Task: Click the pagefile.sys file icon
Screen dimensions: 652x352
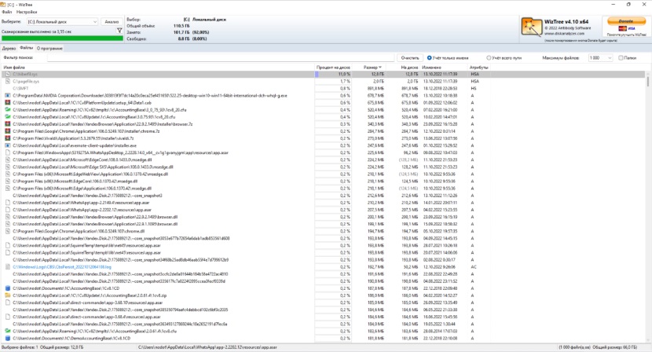Action: tap(7, 81)
